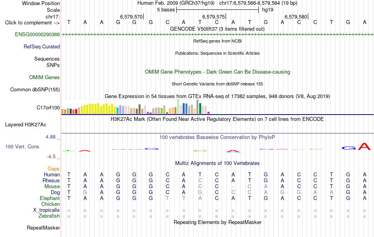Click the 4.88 PhyloP upper value
This screenshot has height=237, width=374.
click(x=50, y=137)
